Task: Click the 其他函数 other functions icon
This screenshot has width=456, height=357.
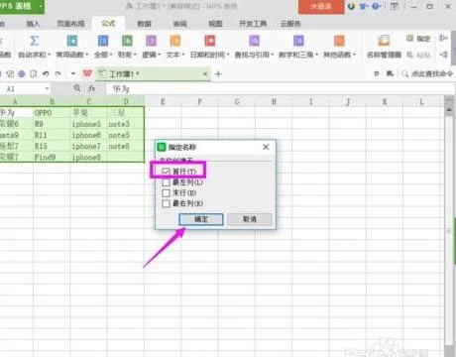Action: tap(339, 41)
